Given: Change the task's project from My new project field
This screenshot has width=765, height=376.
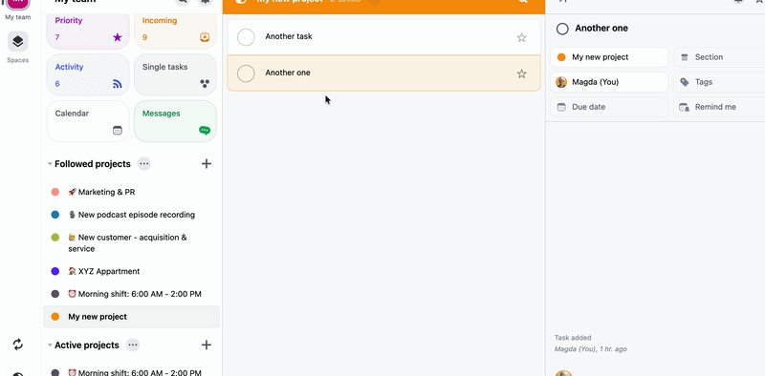Looking at the screenshot, I should click(x=609, y=57).
